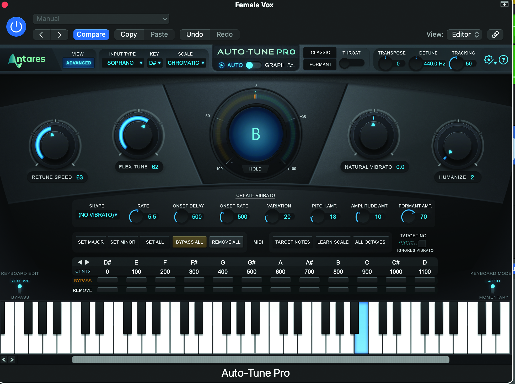Click the Bypass cell under G#

pos(251,280)
